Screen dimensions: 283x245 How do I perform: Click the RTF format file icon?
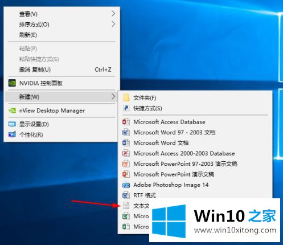click(x=126, y=195)
